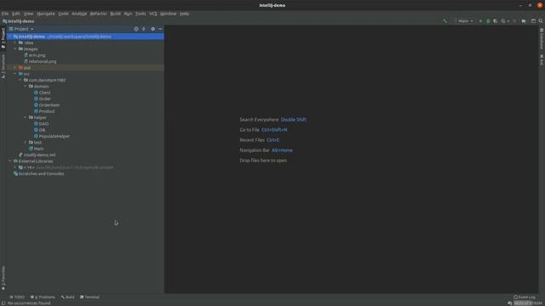
Task: Open the Tools menu
Action: (141, 14)
